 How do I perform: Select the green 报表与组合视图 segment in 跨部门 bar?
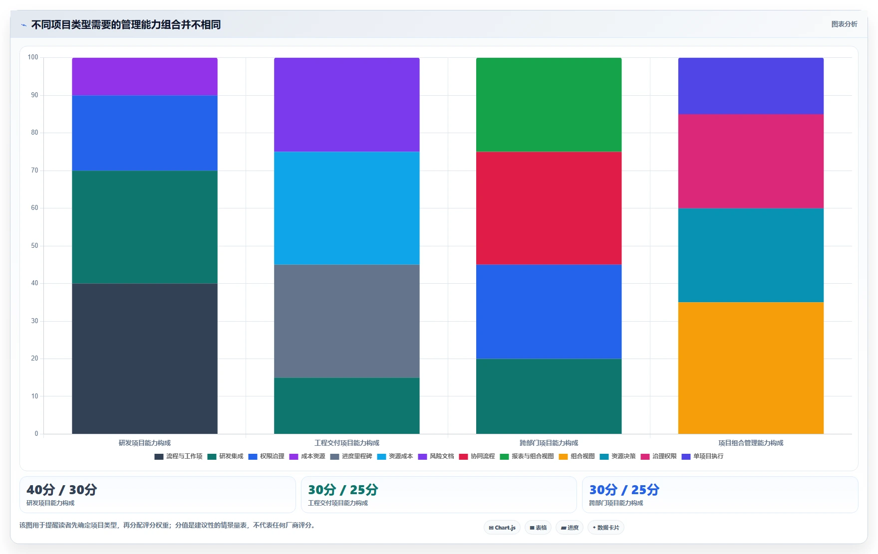pos(549,105)
